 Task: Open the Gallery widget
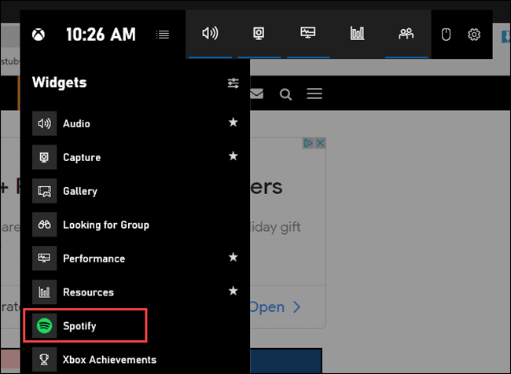[x=80, y=191]
